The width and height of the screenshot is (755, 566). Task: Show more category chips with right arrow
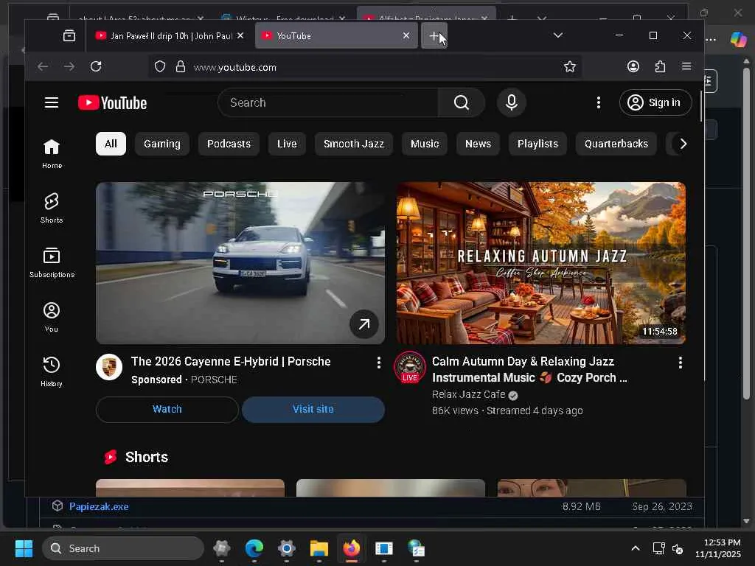683,144
